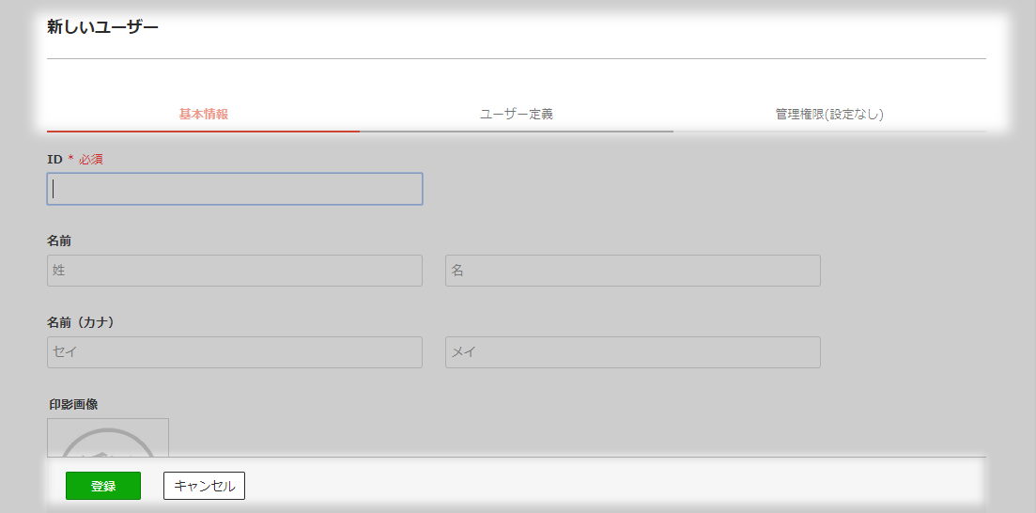Select the メイ kana input field
The image size is (1036, 513).
(x=633, y=352)
